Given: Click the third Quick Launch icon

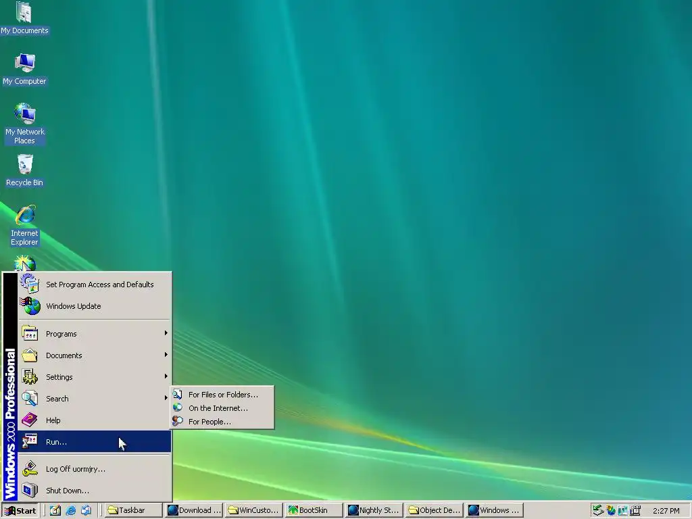Looking at the screenshot, I should (86, 511).
